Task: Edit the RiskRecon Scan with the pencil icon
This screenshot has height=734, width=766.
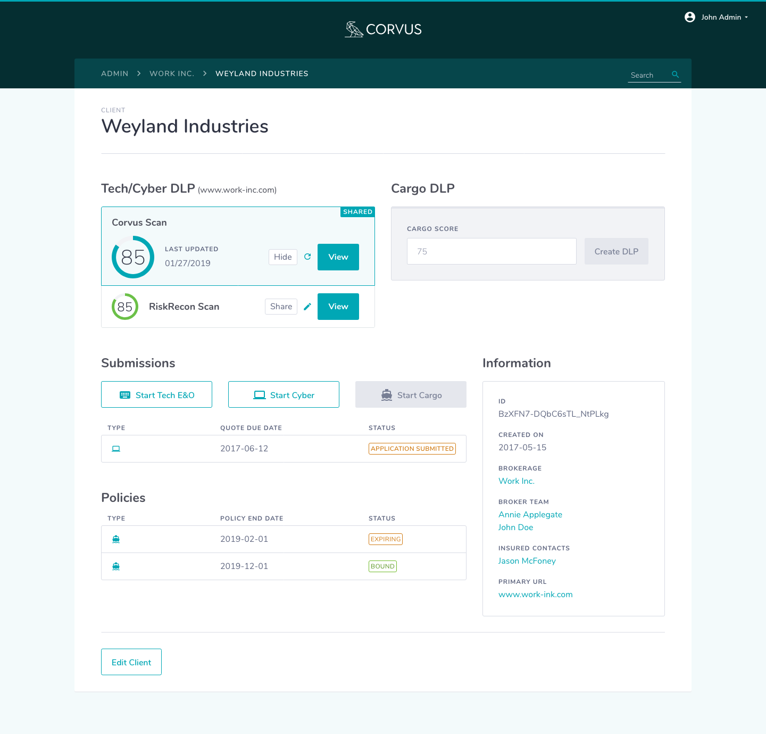Action: tap(307, 306)
